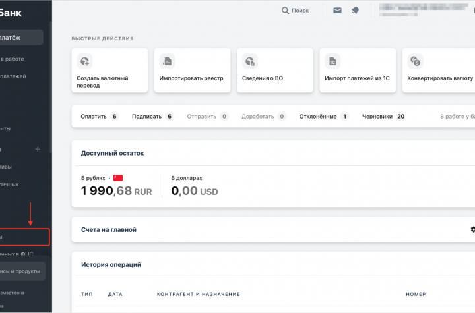Expand the Счета на главной section
This screenshot has height=313, width=475.
click(x=109, y=229)
